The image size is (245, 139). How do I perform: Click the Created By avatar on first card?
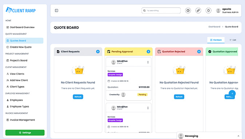click(123, 94)
